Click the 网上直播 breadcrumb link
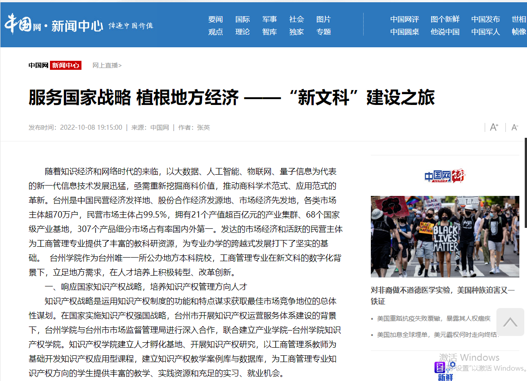527x381 pixels. [107, 65]
